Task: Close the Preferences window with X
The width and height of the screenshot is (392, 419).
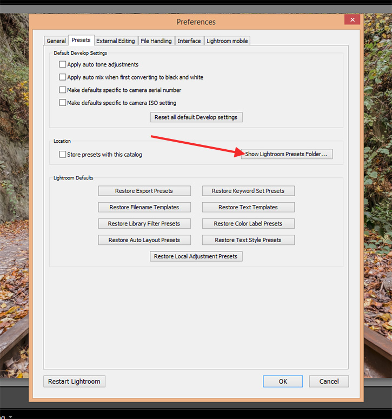Action: coord(353,19)
